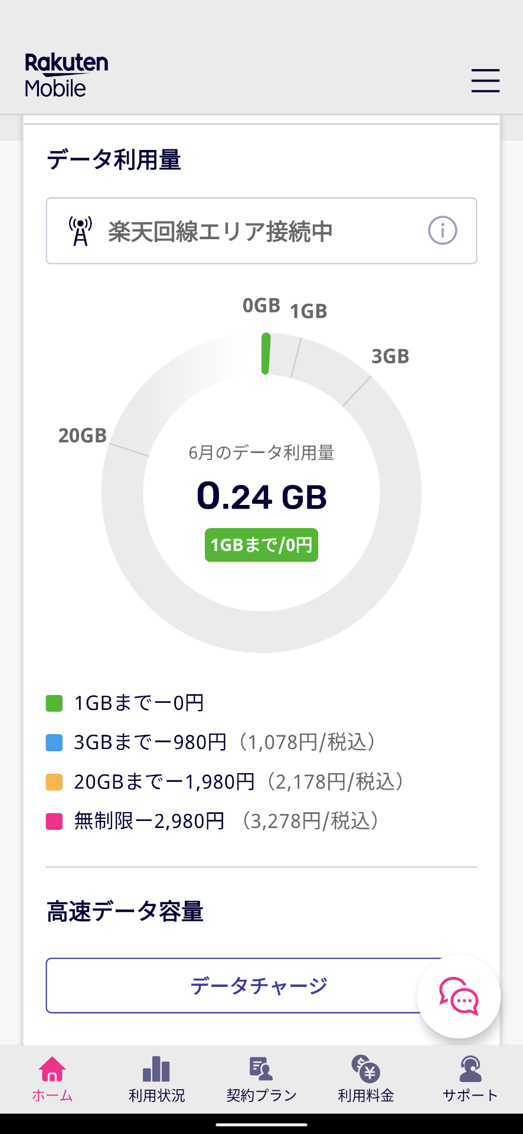Tap the 1GBまで/0円 green badge
This screenshot has width=523, height=1134.
coord(261,545)
